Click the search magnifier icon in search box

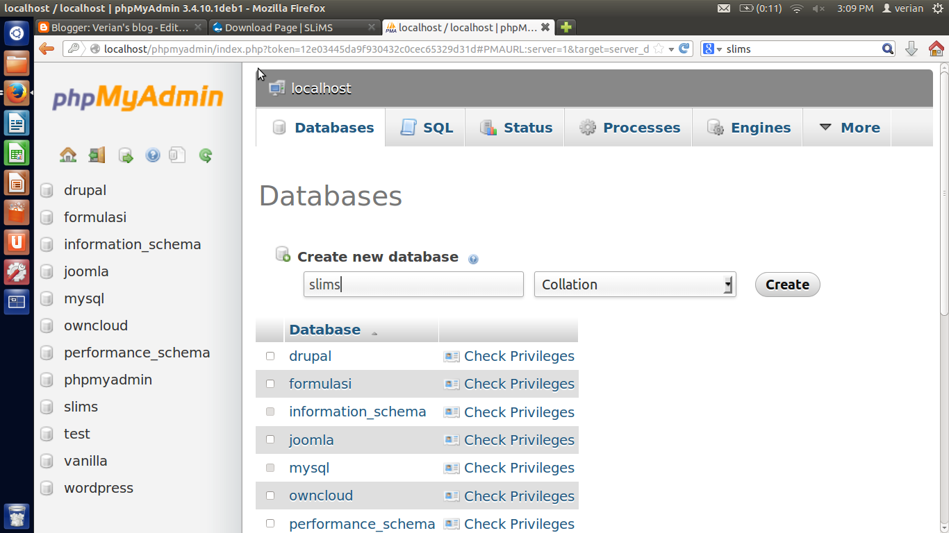tap(888, 49)
